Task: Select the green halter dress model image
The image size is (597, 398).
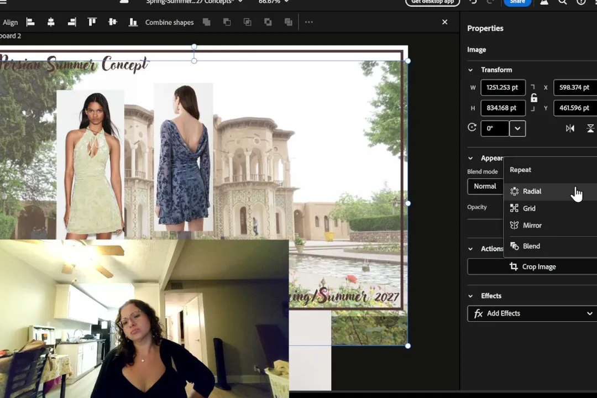Action: pyautogui.click(x=90, y=165)
